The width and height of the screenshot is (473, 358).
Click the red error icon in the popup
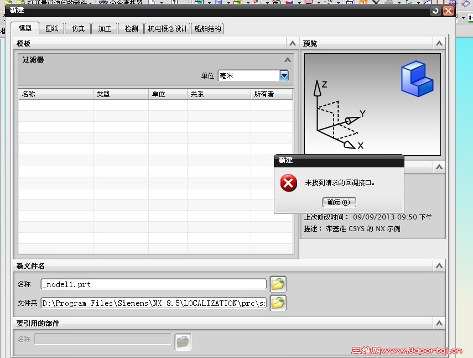click(x=288, y=183)
